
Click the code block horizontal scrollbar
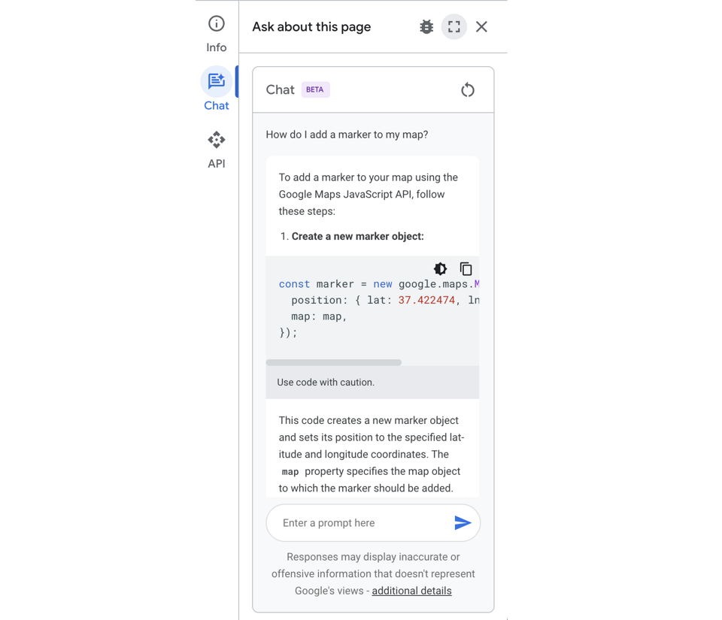(x=333, y=362)
